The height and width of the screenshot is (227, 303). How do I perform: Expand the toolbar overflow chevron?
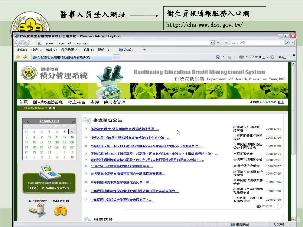294,55
